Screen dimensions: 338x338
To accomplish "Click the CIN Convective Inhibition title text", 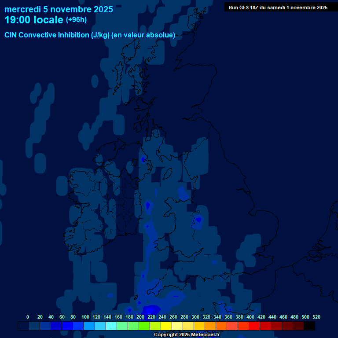I will 90,35.
